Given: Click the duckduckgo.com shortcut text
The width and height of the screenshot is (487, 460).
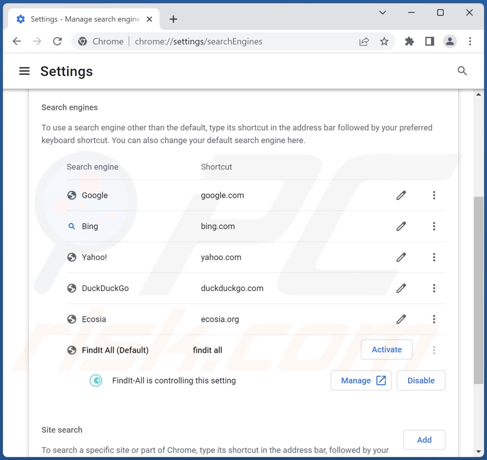Looking at the screenshot, I should coord(232,288).
